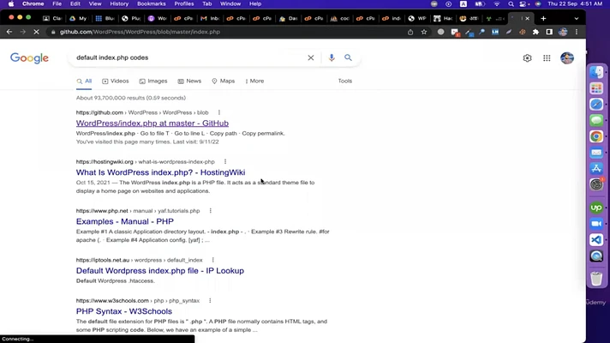610x343 pixels.
Task: Click the Google logo
Action: pos(29,58)
